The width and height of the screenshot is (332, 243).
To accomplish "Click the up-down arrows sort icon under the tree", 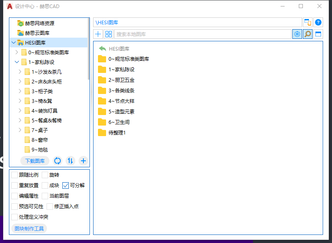I will pyautogui.click(x=70, y=161).
